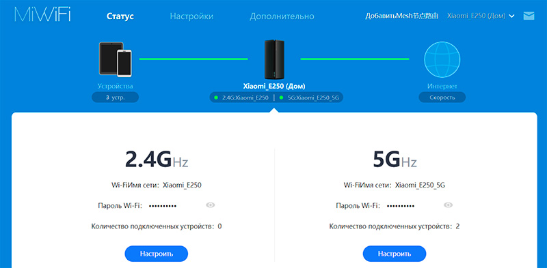Image resolution: width=547 pixels, height=268 pixels.
Task: Open the mail envelope icon
Action: click(529, 16)
